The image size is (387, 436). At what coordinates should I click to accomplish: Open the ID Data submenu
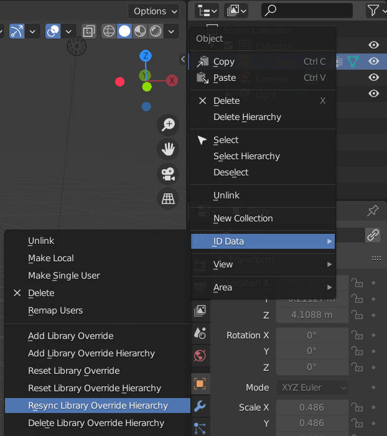(x=263, y=241)
